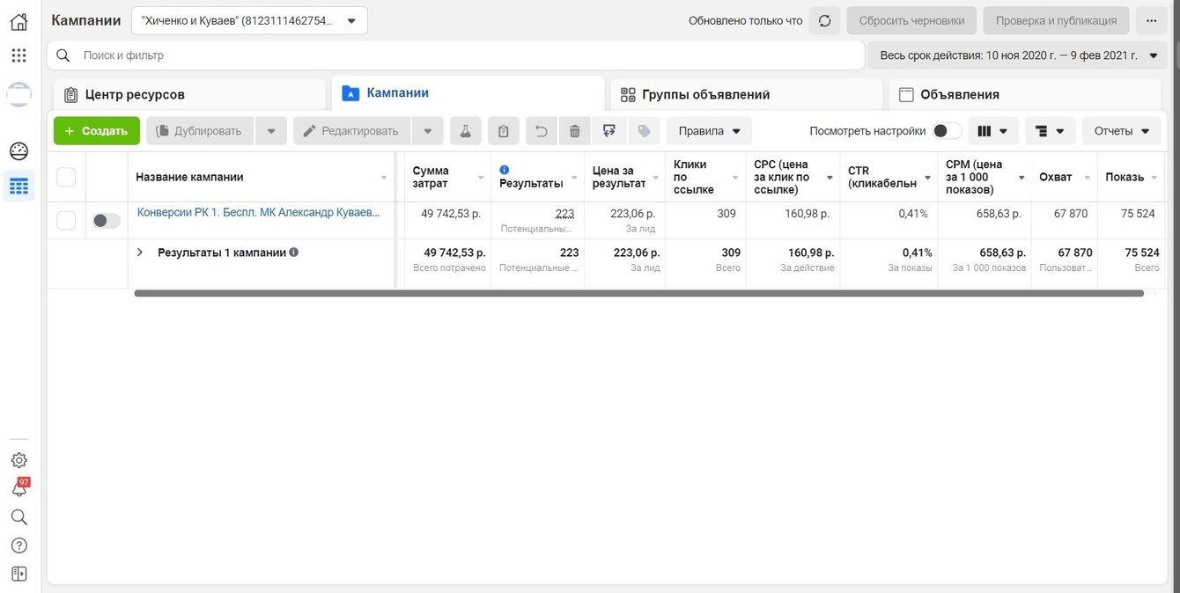
Task: Open the three-dot more options menu
Action: pos(1151,20)
